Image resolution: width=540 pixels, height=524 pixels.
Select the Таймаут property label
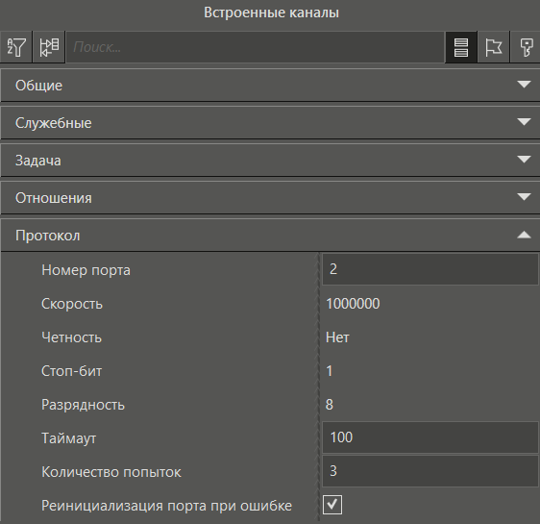point(69,438)
